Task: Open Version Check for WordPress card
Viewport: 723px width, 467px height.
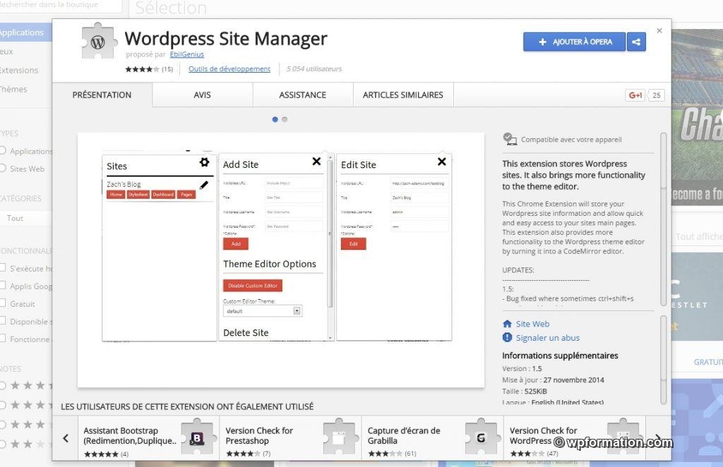Action: coord(575,438)
